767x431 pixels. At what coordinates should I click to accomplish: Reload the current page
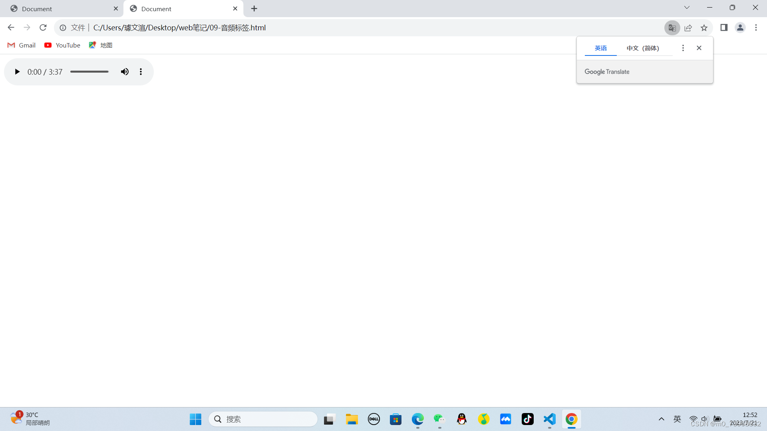point(43,28)
